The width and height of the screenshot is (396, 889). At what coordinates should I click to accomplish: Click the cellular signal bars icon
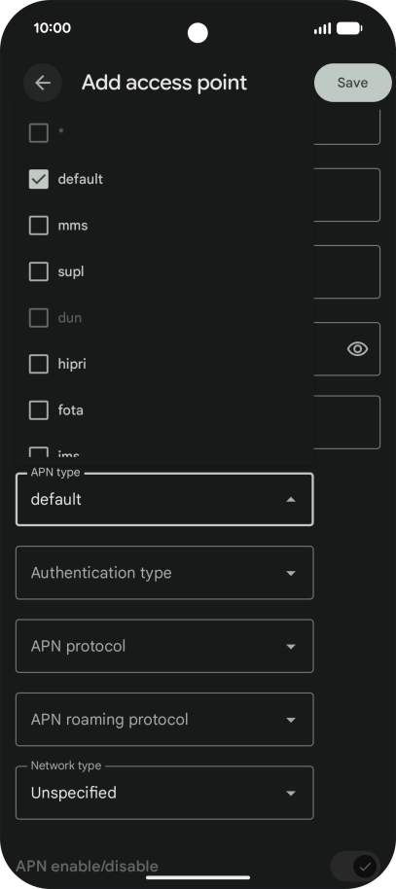[x=323, y=28]
